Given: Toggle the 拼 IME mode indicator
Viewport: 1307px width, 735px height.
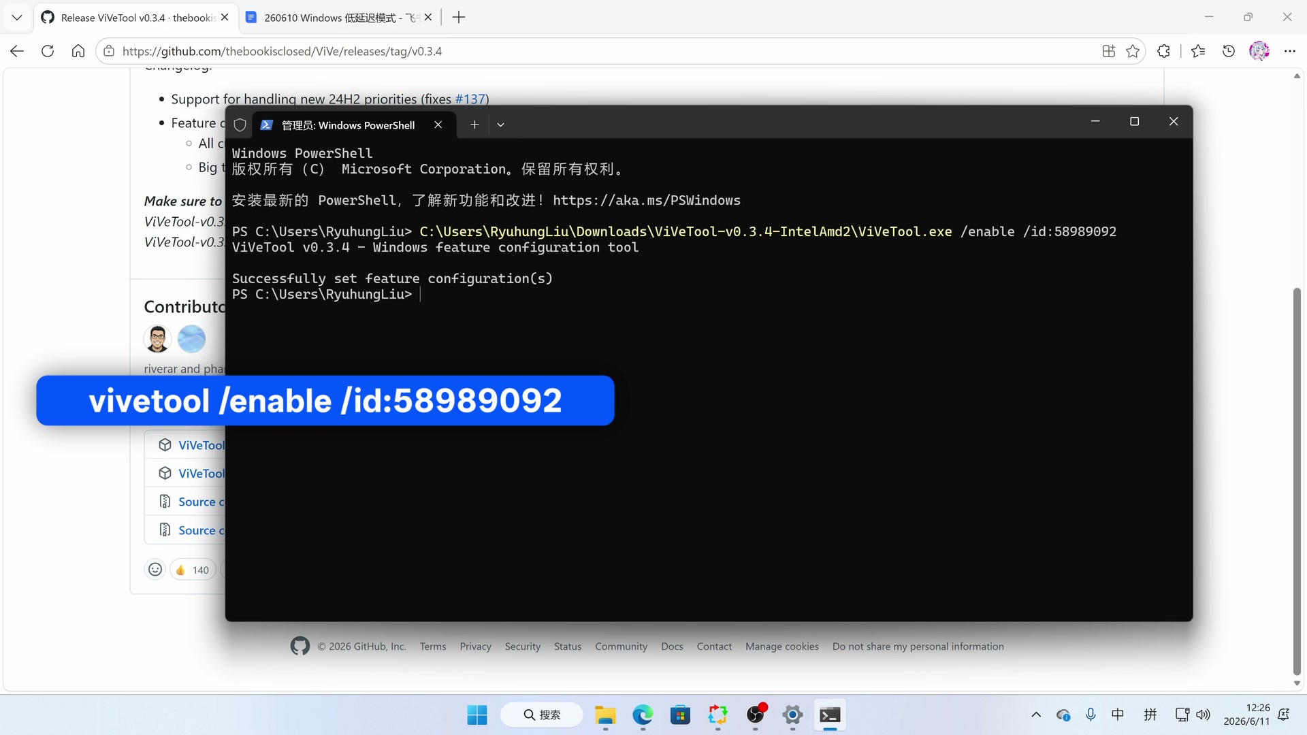Looking at the screenshot, I should click(x=1150, y=715).
